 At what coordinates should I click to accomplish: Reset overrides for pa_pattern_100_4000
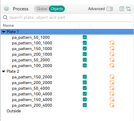click(x=112, y=94)
